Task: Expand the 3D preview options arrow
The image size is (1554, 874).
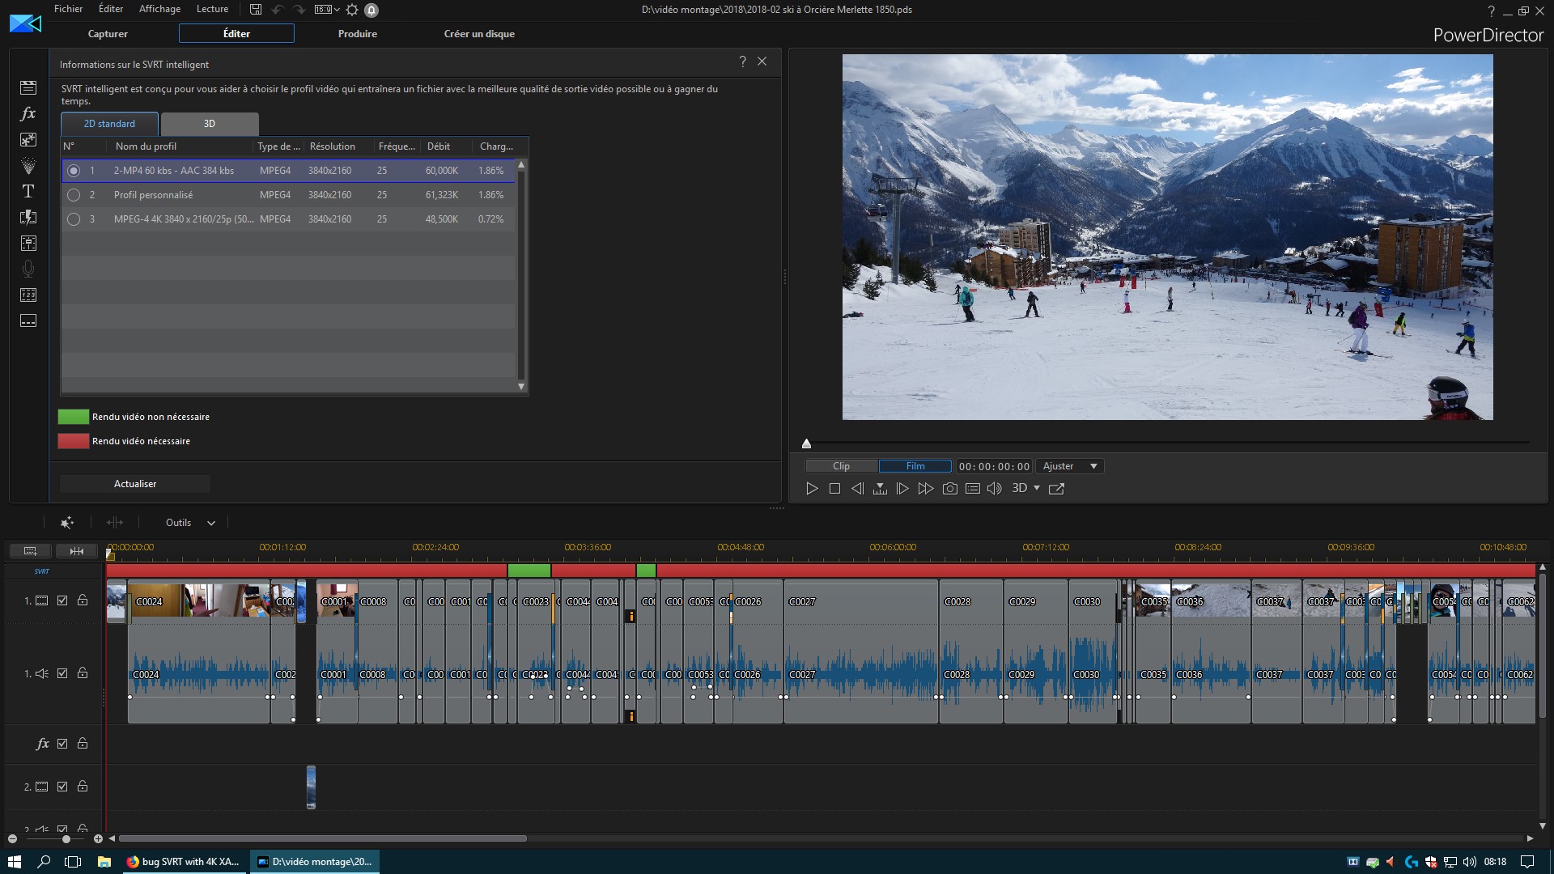Action: click(1037, 488)
